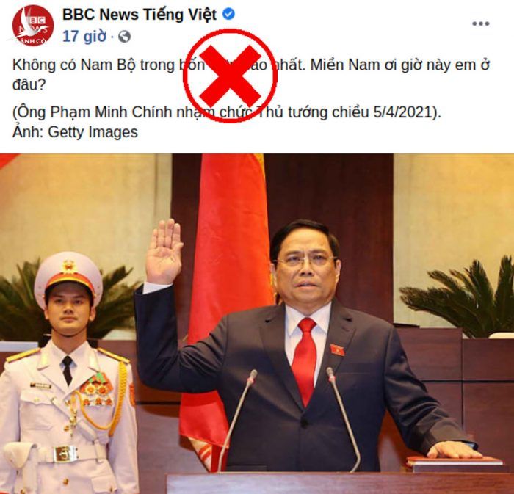Click the red book under the hand
This screenshot has width=514, height=494.
click(455, 461)
